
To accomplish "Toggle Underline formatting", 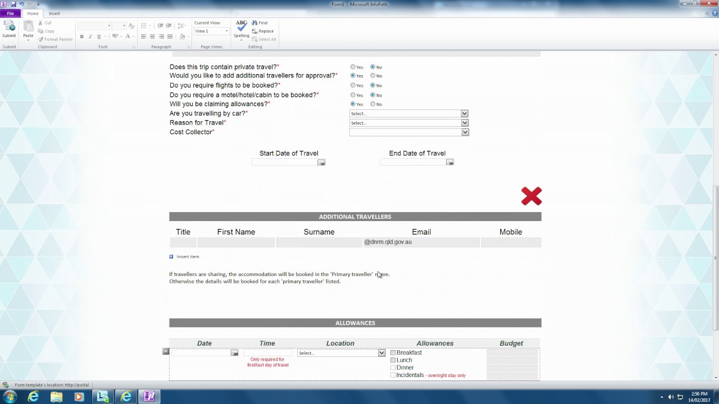I will [x=99, y=36].
